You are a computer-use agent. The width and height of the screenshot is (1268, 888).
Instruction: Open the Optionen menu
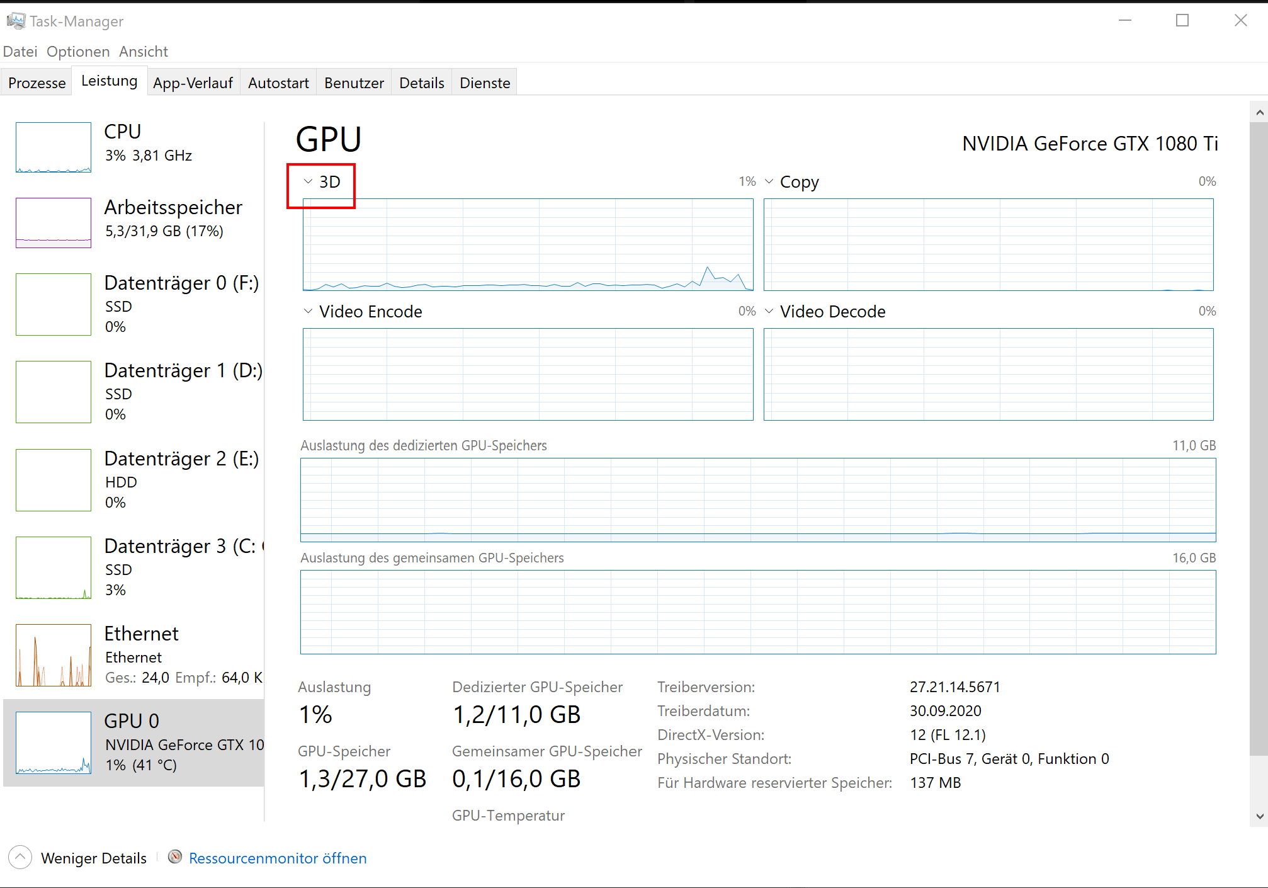coord(78,52)
